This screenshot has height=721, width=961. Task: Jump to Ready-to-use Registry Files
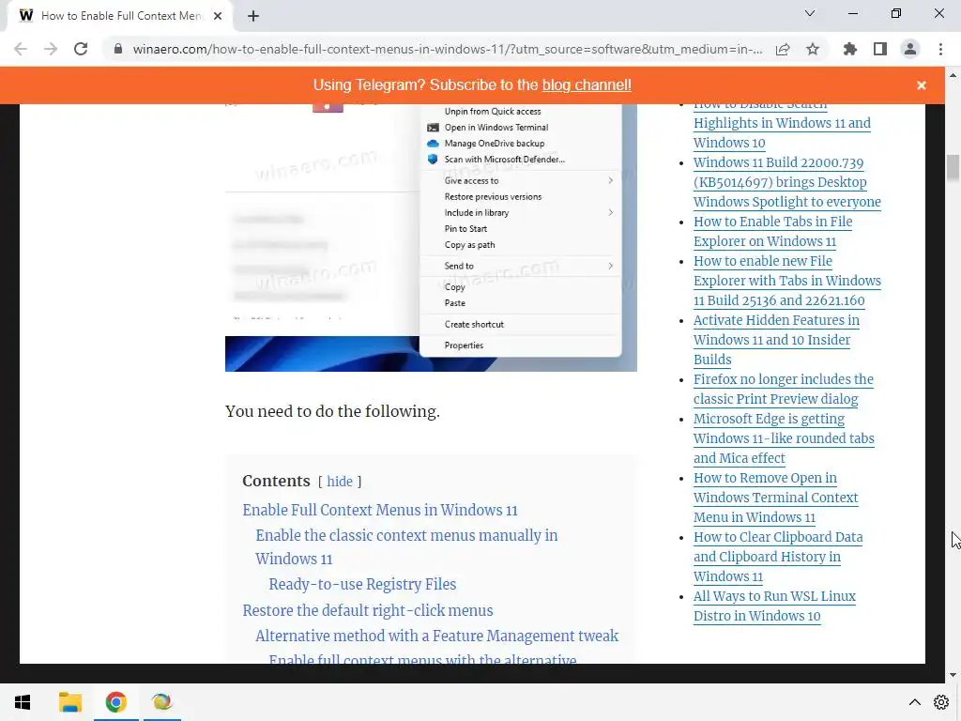pyautogui.click(x=362, y=584)
